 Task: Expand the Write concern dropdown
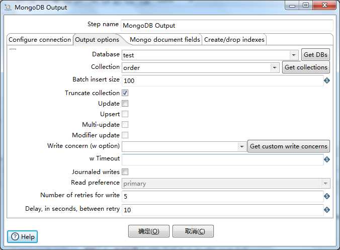[x=241, y=146]
